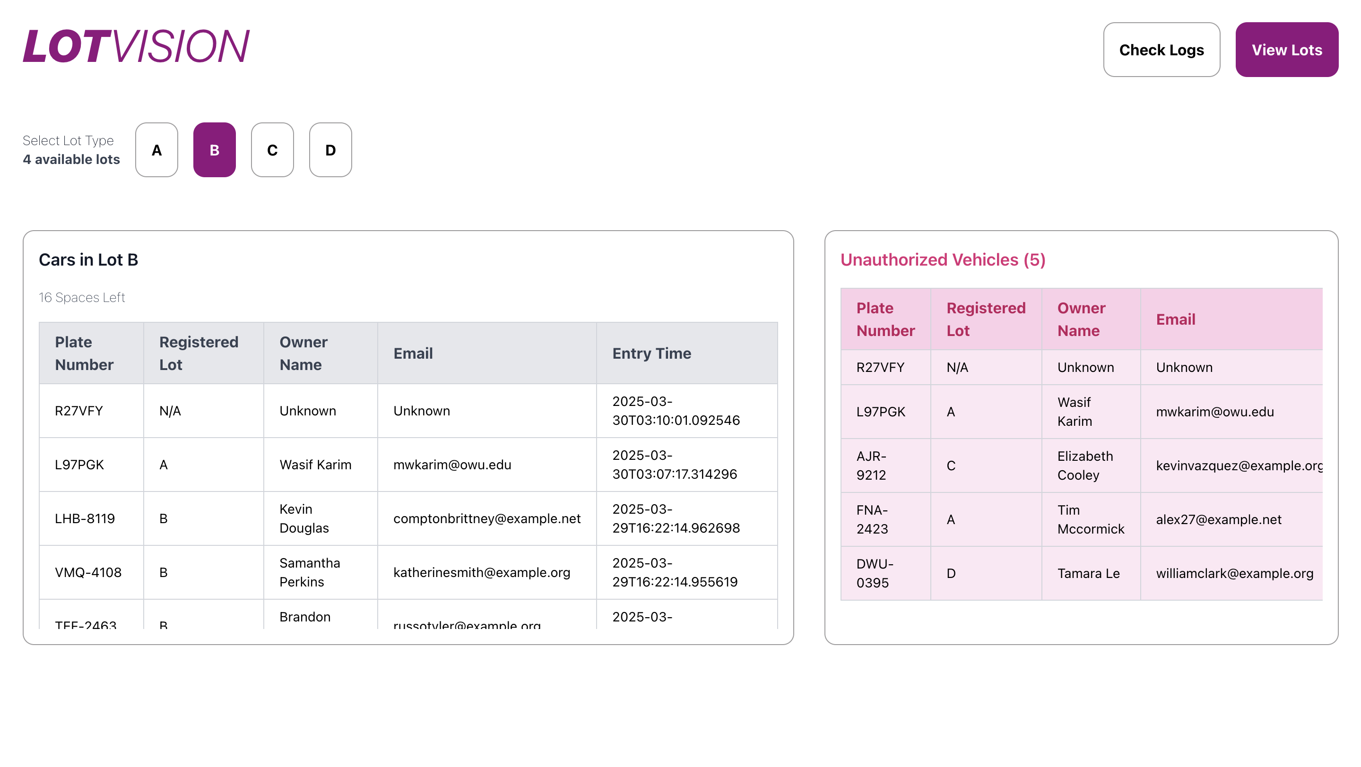Select the LHB-8119 plate row
The height and width of the screenshot is (767, 1361).
tap(85, 519)
